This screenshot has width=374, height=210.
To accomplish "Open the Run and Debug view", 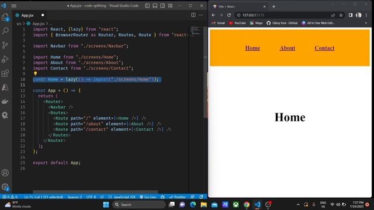I will (x=5, y=59).
